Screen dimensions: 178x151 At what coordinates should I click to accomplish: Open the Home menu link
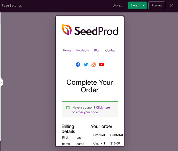pos(67,50)
